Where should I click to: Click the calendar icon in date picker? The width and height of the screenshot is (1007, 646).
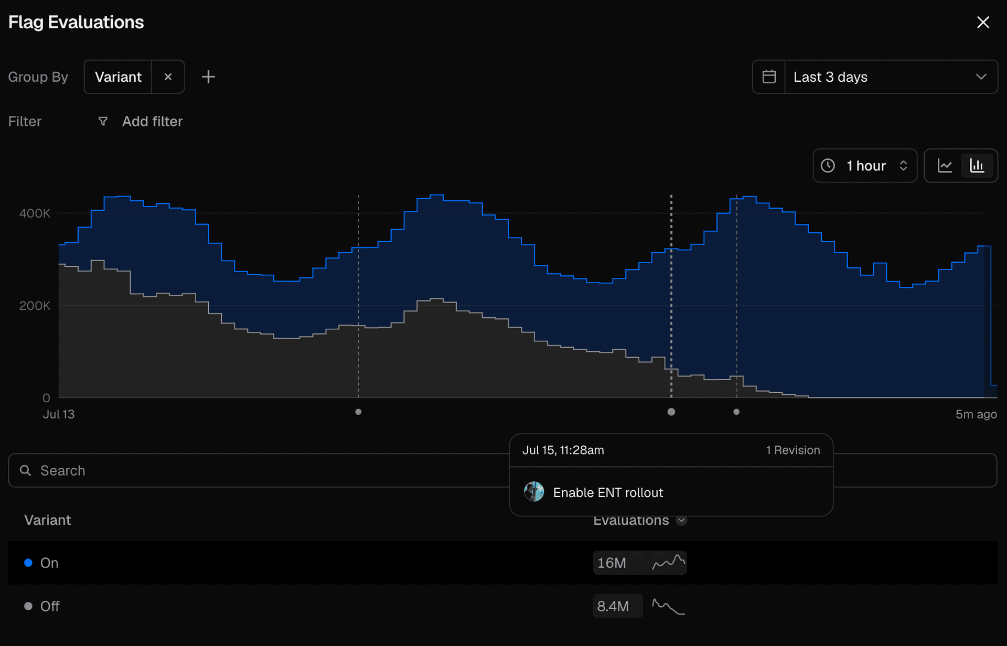click(x=769, y=77)
